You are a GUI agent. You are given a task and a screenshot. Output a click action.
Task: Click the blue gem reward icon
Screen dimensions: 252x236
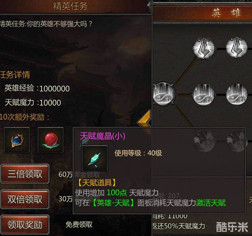click(17, 140)
